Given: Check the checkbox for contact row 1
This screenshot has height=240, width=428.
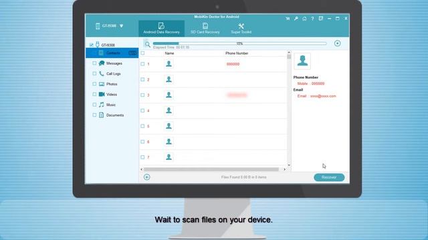Looking at the screenshot, I should pos(142,64).
